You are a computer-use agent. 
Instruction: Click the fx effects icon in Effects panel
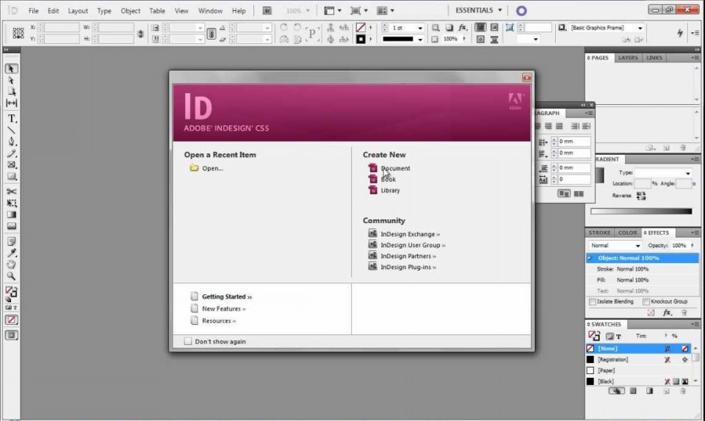[x=667, y=312]
